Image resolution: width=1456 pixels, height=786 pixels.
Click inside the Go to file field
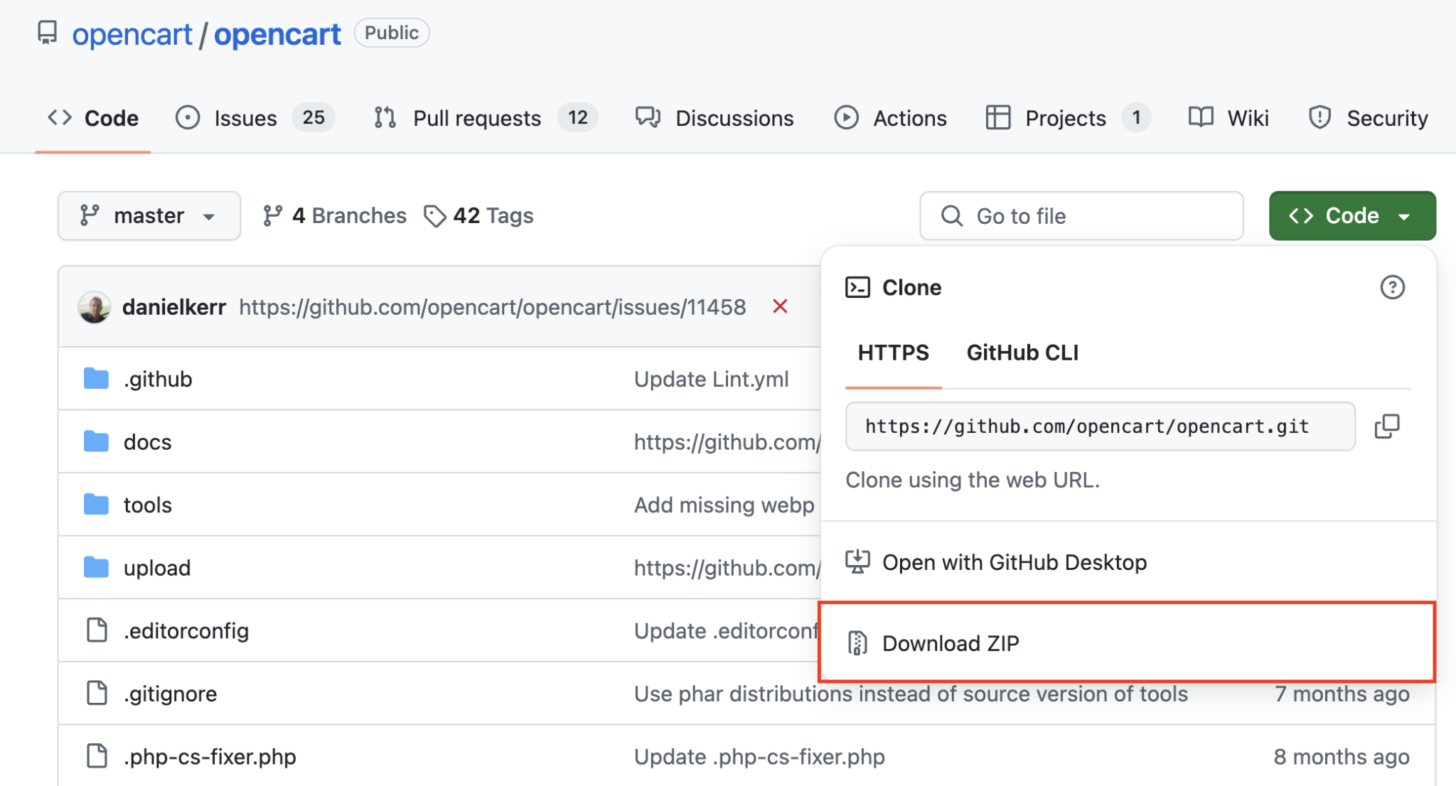(1081, 215)
